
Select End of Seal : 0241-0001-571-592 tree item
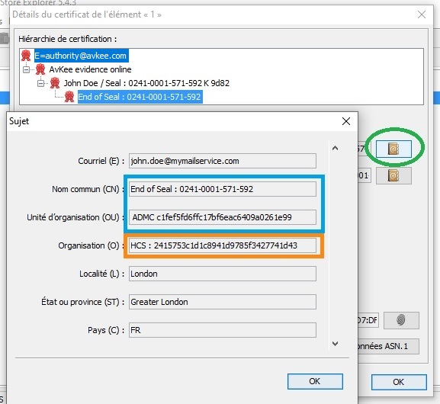140,97
